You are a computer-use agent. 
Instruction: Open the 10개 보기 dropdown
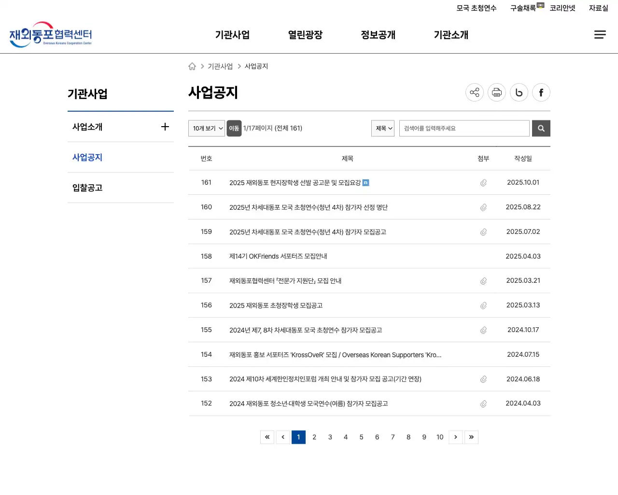(207, 128)
